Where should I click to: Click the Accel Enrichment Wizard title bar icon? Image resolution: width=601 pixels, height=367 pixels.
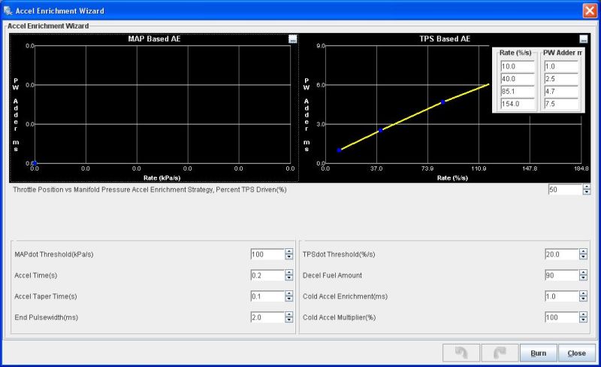pos(8,11)
